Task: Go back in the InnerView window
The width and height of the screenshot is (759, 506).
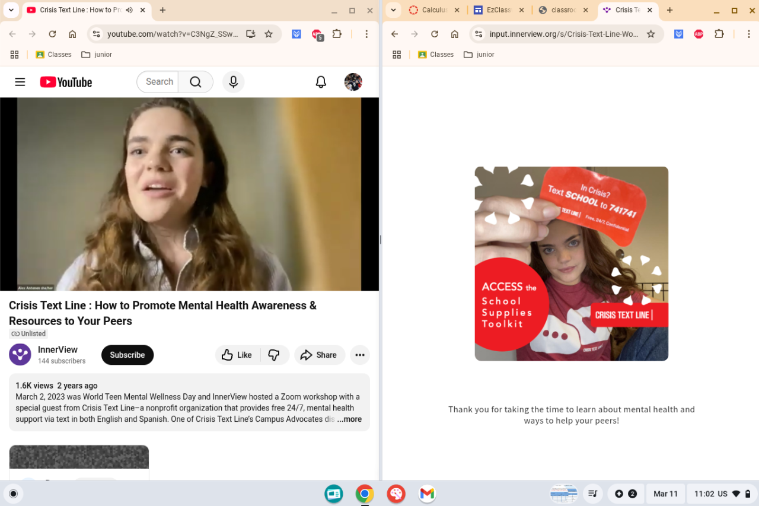Action: point(395,34)
